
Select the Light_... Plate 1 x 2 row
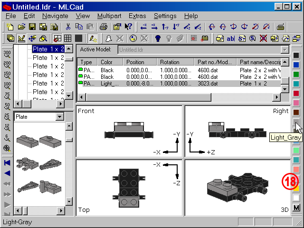(179, 84)
